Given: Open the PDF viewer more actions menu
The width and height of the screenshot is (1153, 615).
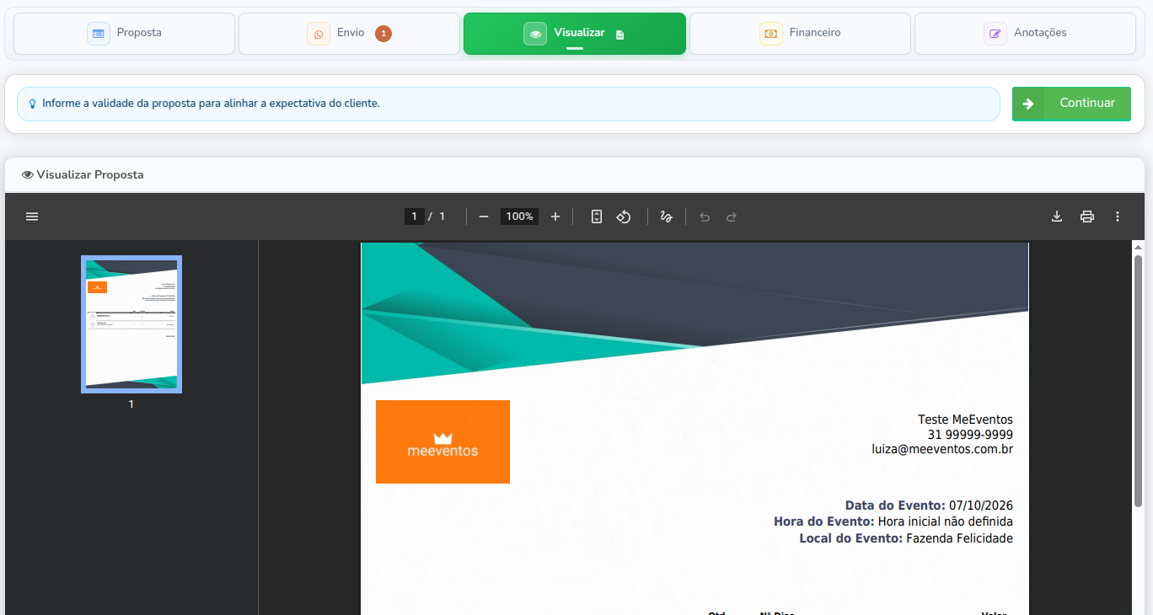Looking at the screenshot, I should point(1118,217).
